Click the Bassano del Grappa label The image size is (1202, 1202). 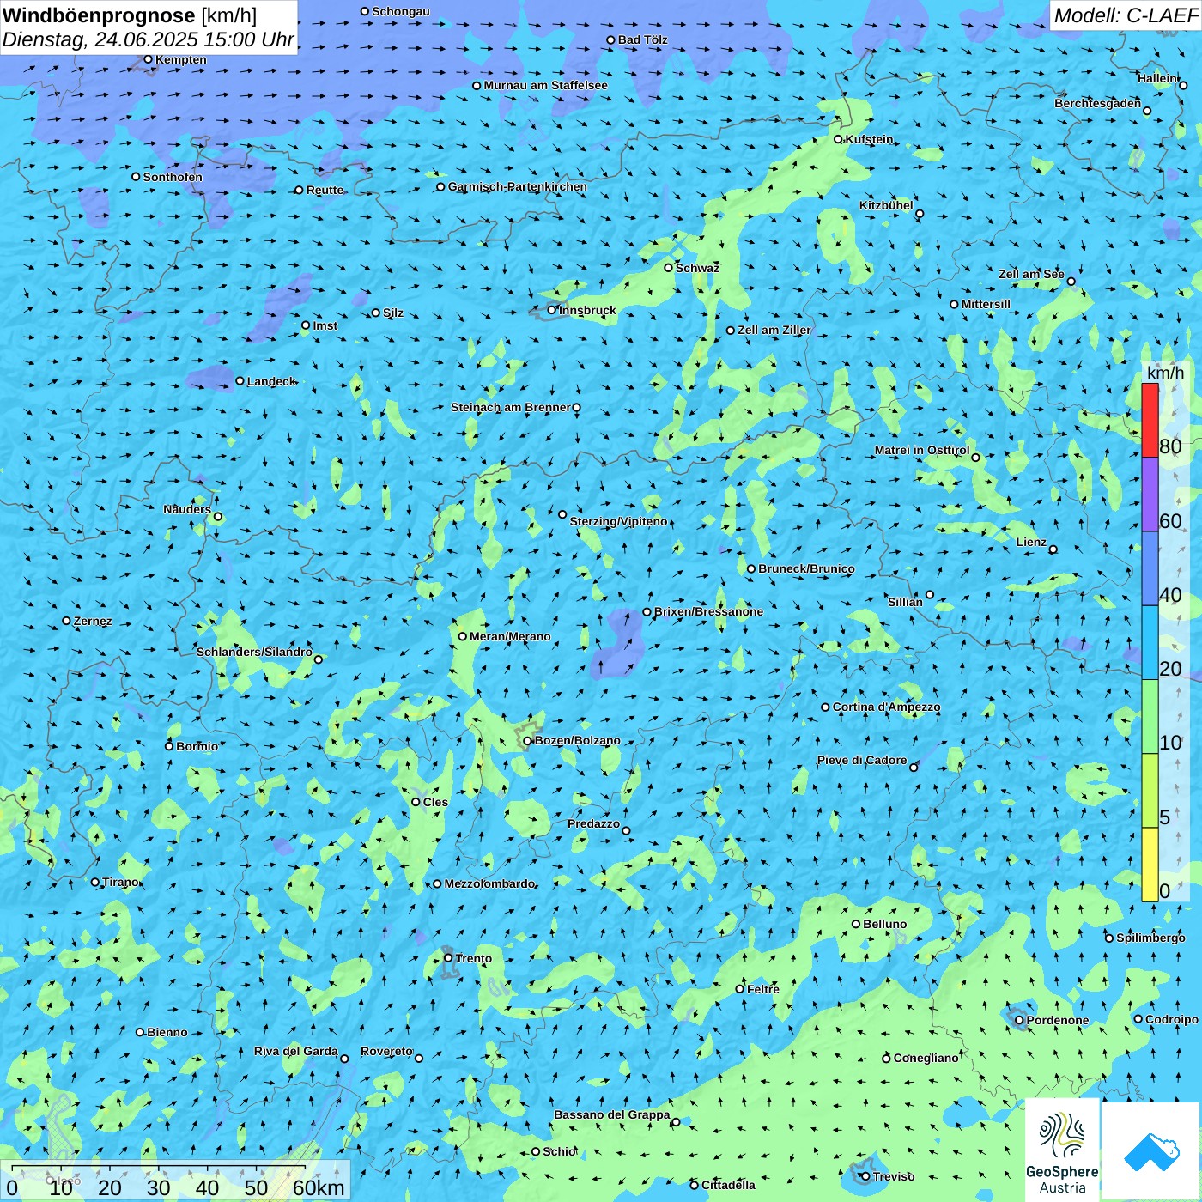[612, 1114]
